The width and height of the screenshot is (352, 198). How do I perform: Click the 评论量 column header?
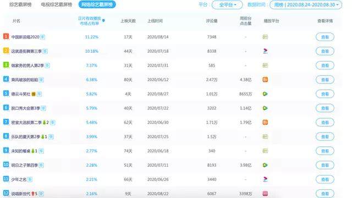[x=212, y=21]
